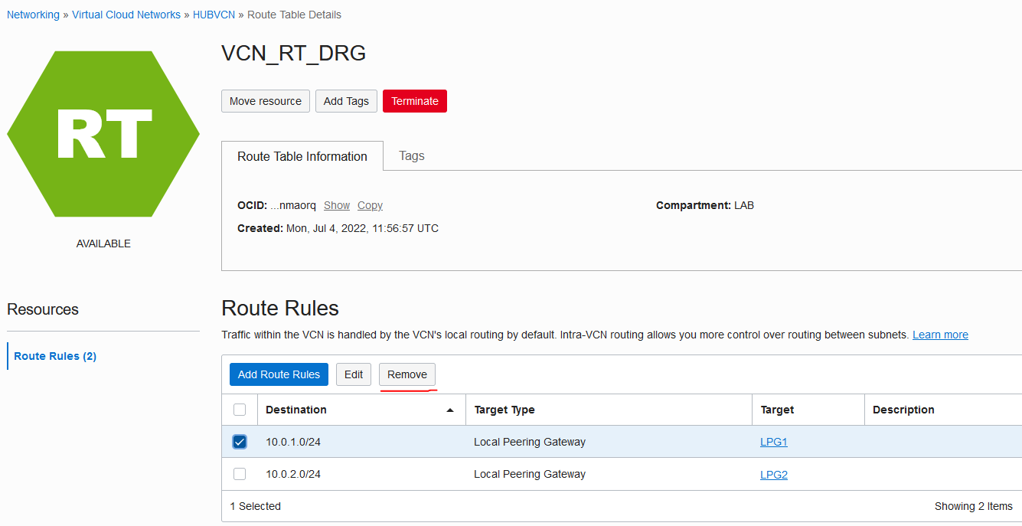The width and height of the screenshot is (1022, 526).
Task: Check the 10.0.2.0/24 route rule checkbox
Action: (240, 474)
